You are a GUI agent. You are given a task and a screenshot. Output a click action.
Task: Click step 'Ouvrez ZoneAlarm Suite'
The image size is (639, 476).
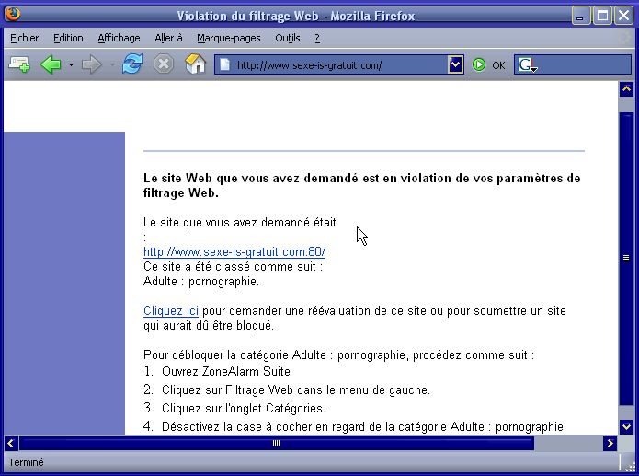point(226,371)
